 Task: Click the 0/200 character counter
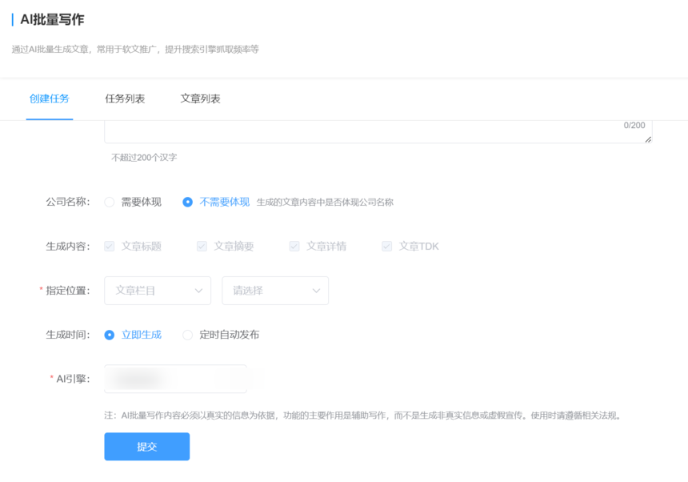(634, 126)
